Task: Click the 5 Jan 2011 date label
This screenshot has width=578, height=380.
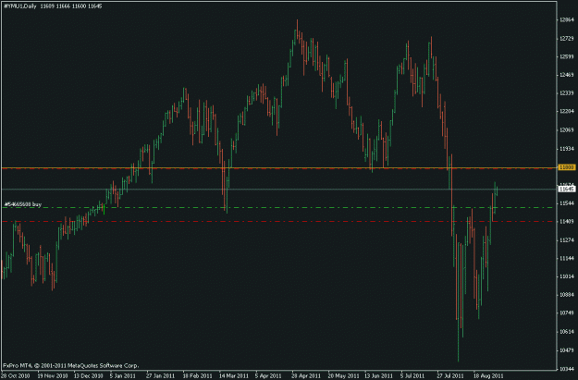Action: [x=123, y=376]
